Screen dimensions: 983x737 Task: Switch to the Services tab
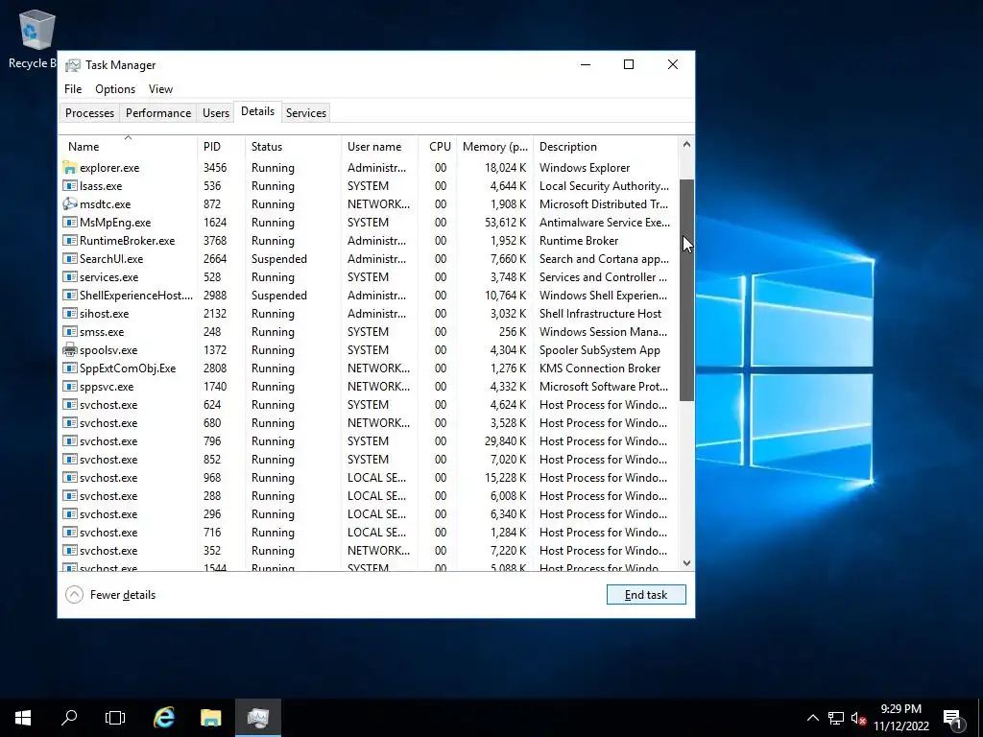(x=306, y=113)
